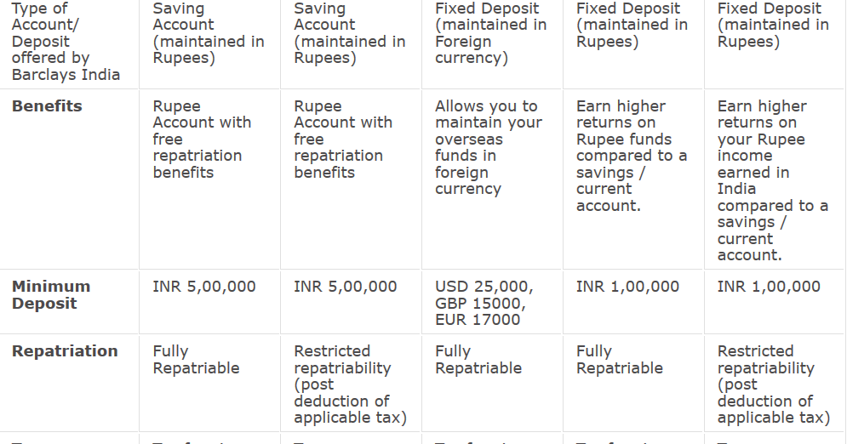The width and height of the screenshot is (847, 444).
Task: Select 'INR 5,00,000' above the restricted repatriability cell
Action: (x=345, y=287)
